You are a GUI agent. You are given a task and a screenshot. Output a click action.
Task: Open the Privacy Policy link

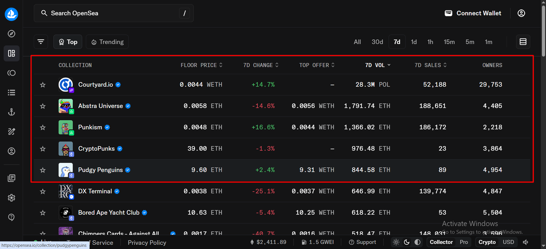click(147, 243)
